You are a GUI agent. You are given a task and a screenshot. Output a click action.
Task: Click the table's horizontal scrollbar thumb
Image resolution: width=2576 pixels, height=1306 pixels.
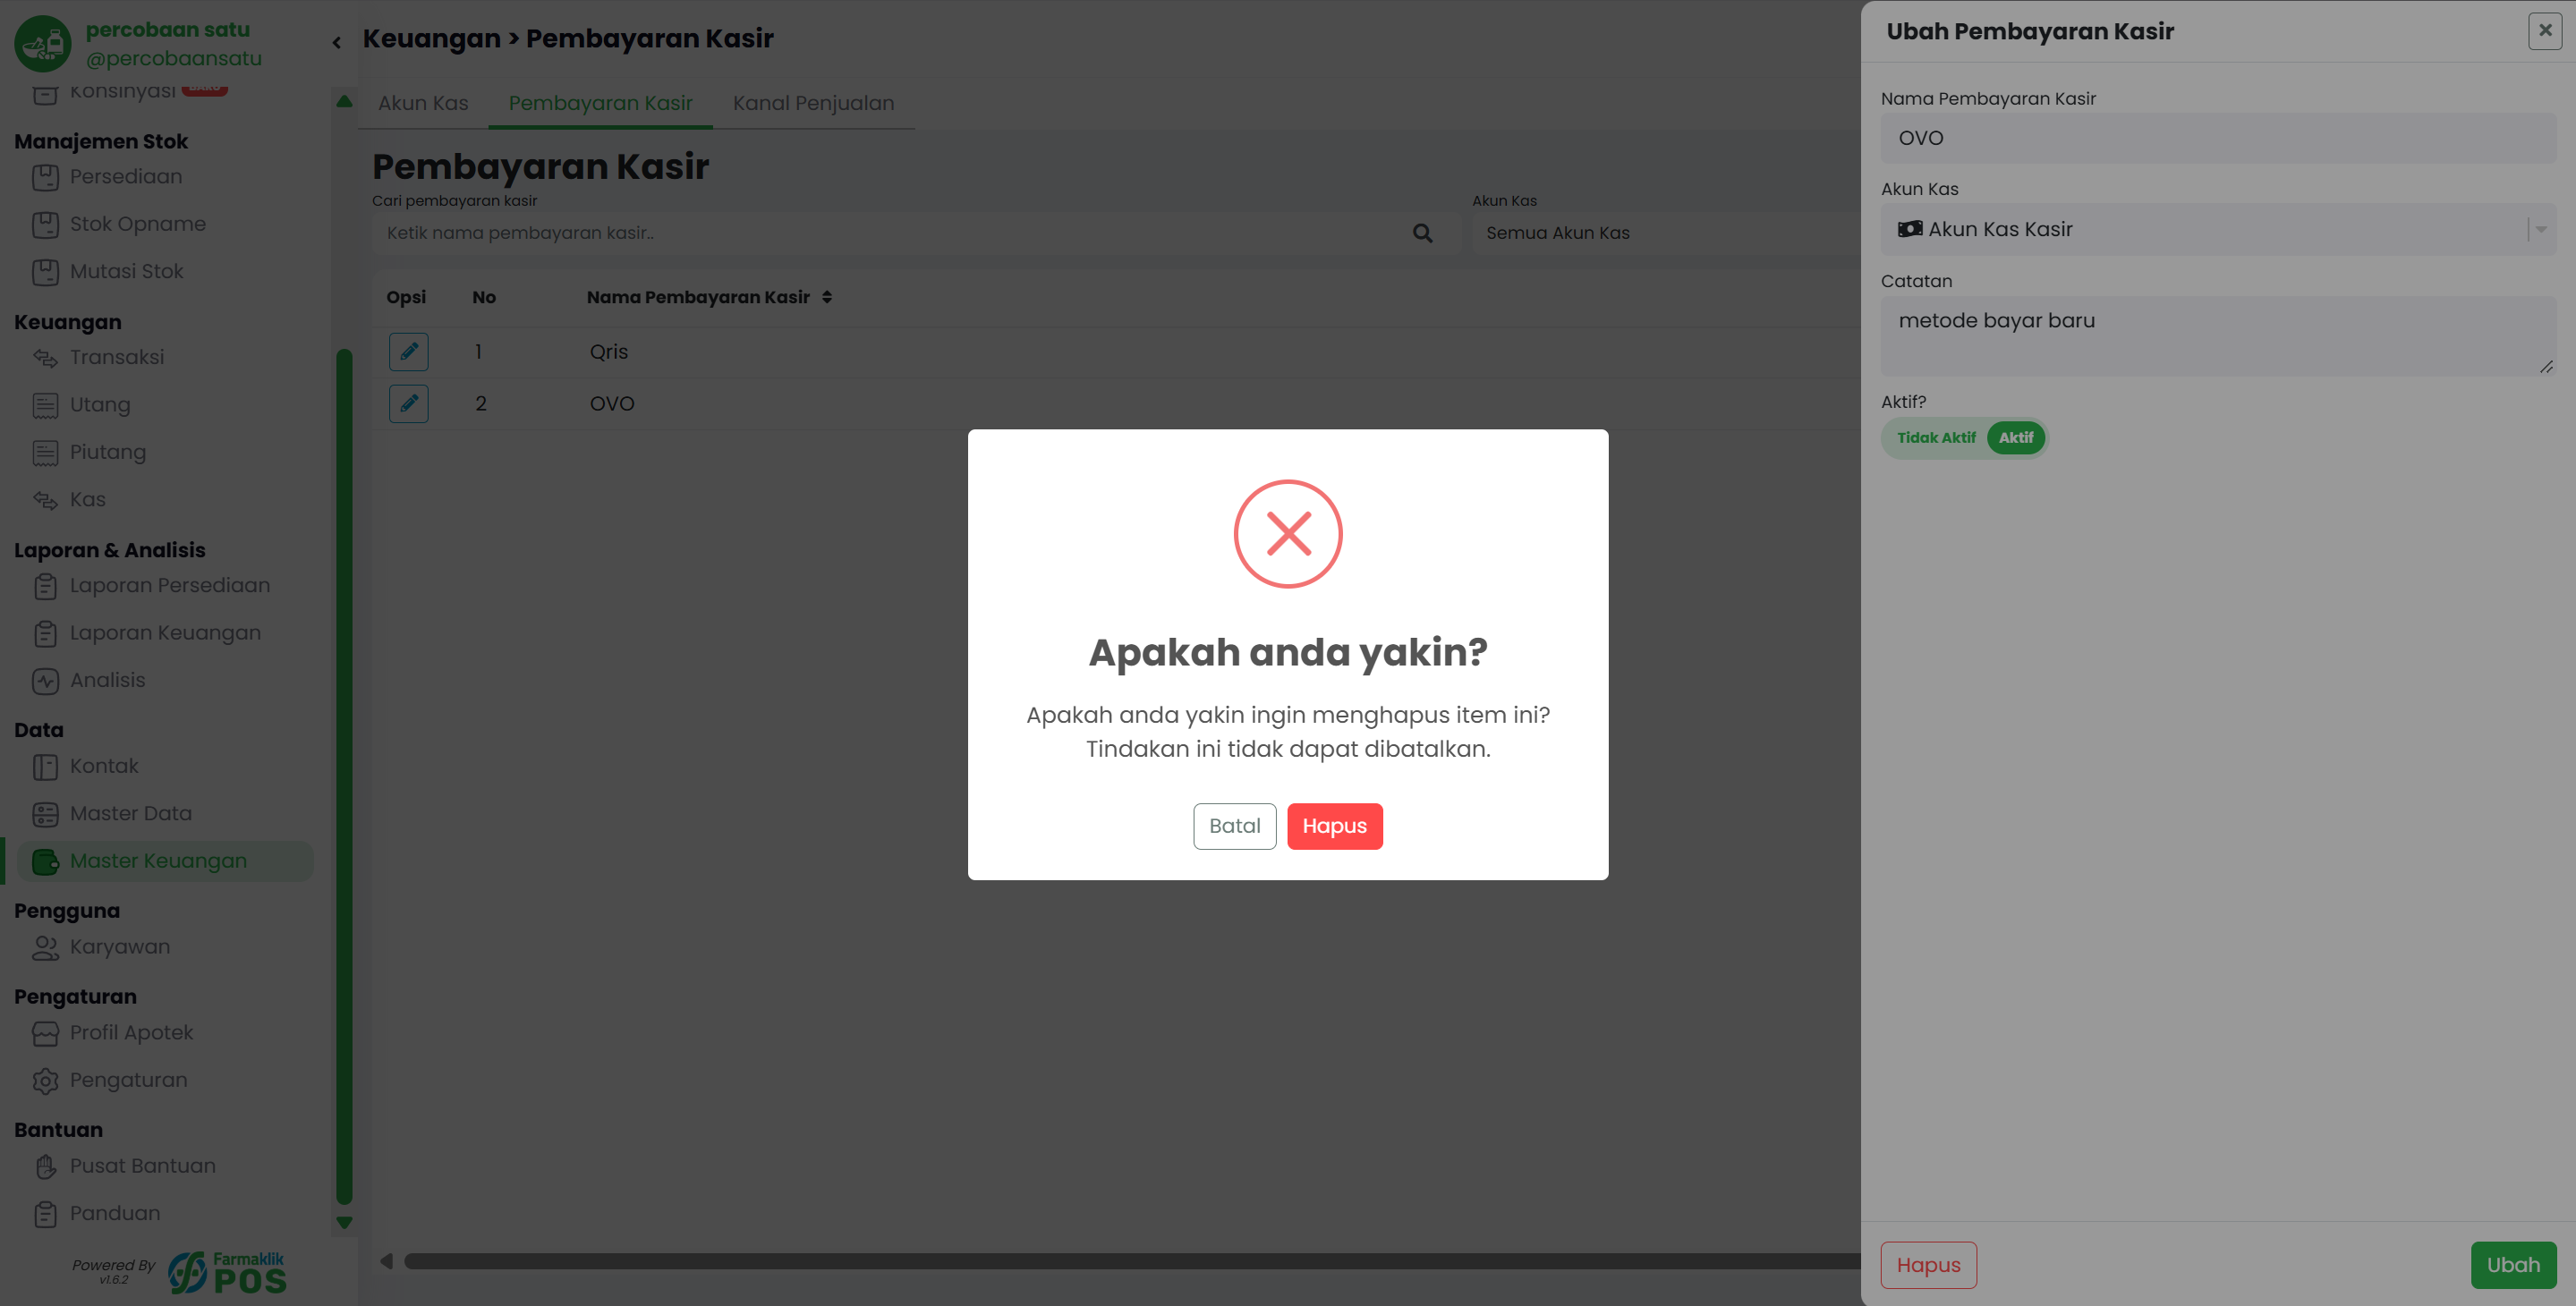(x=1132, y=1261)
